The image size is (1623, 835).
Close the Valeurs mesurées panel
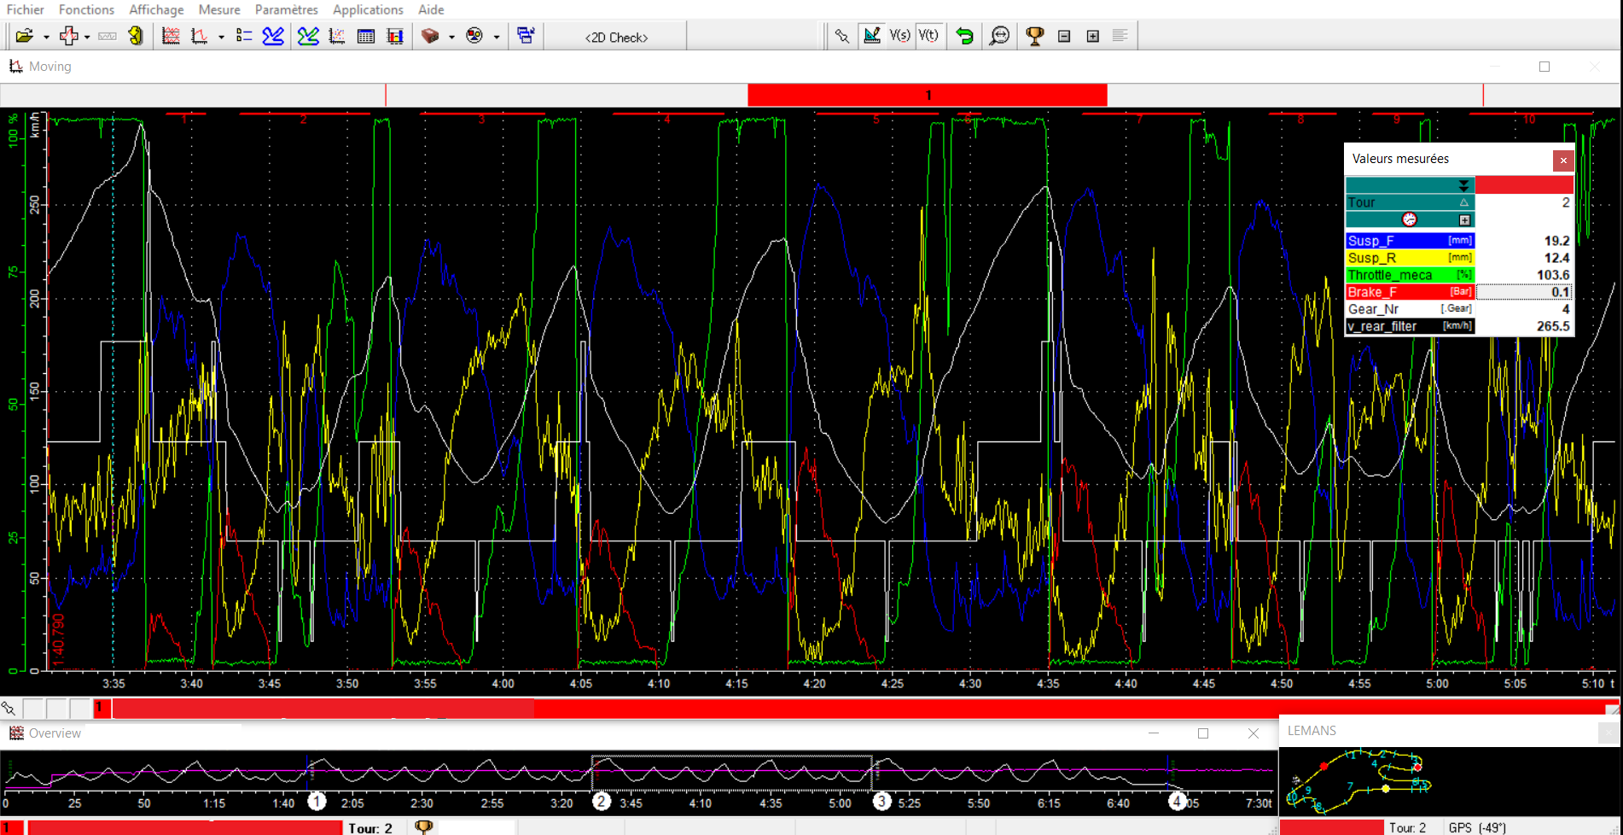click(x=1563, y=160)
